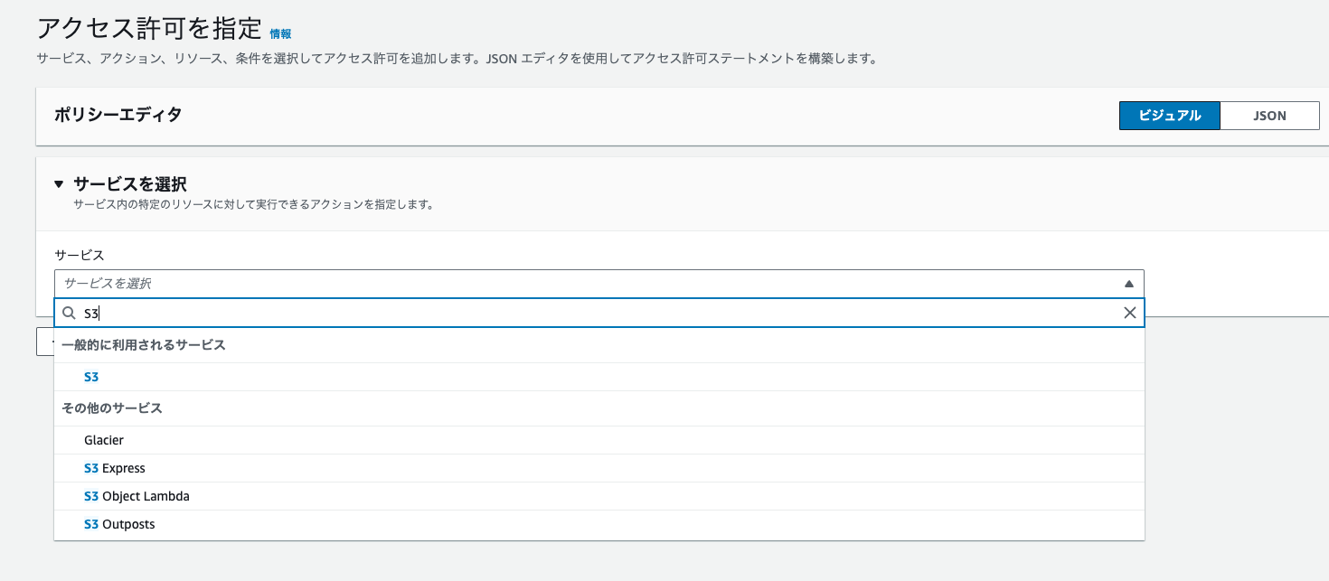The height and width of the screenshot is (581, 1329).
Task: Click the magnifier search icon
Action: click(69, 313)
